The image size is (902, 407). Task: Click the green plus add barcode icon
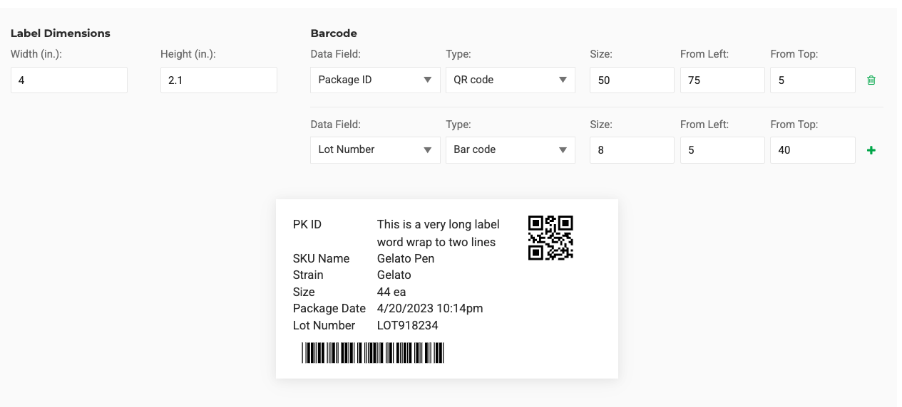[871, 150]
